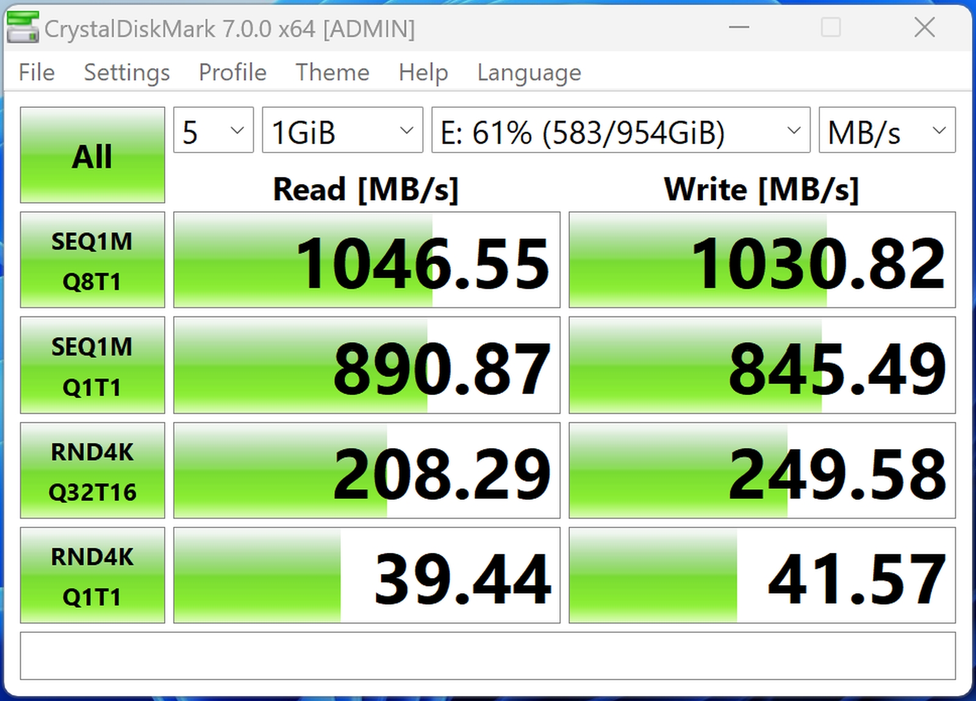
Task: Open the unit dropdown showing MB/s
Action: coord(887,130)
